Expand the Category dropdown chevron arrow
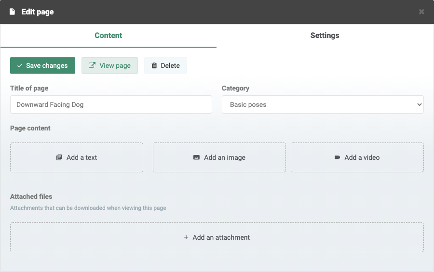 pyautogui.click(x=420, y=104)
